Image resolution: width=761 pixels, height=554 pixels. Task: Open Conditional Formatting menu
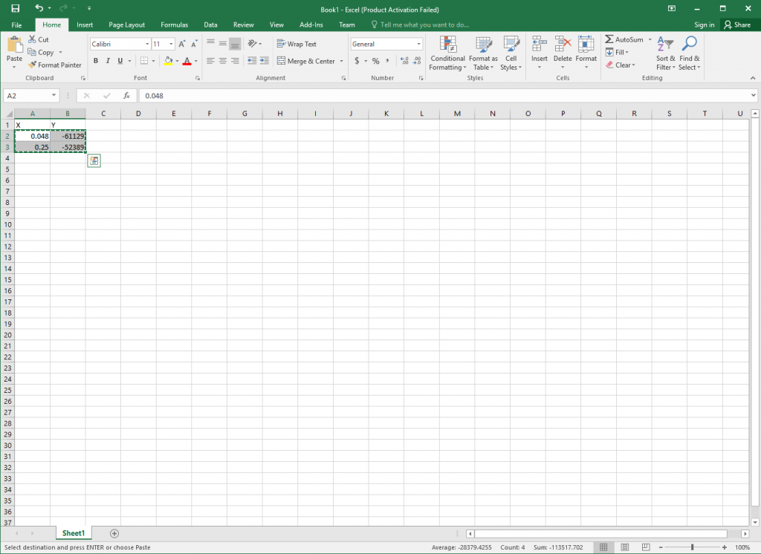(447, 53)
